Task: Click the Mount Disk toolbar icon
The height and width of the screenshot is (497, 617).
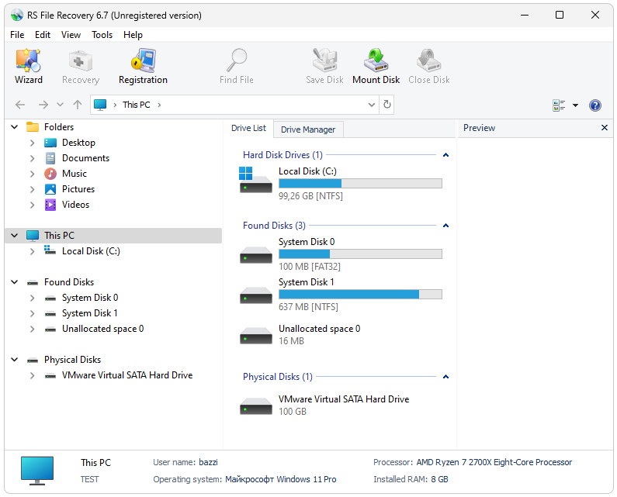Action: (x=376, y=66)
